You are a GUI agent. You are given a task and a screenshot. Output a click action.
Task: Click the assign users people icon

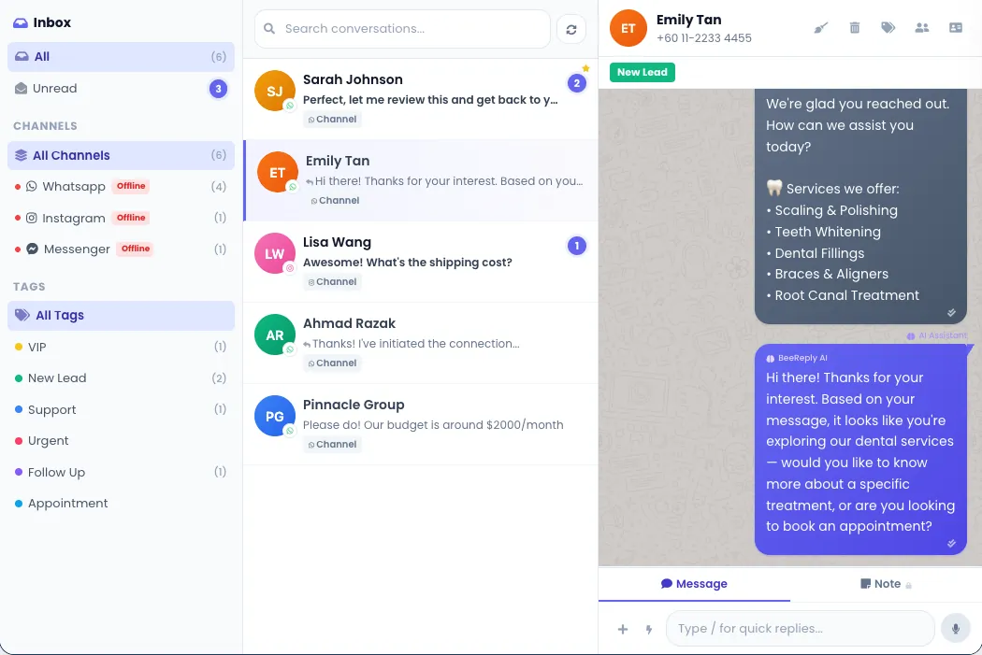click(922, 27)
